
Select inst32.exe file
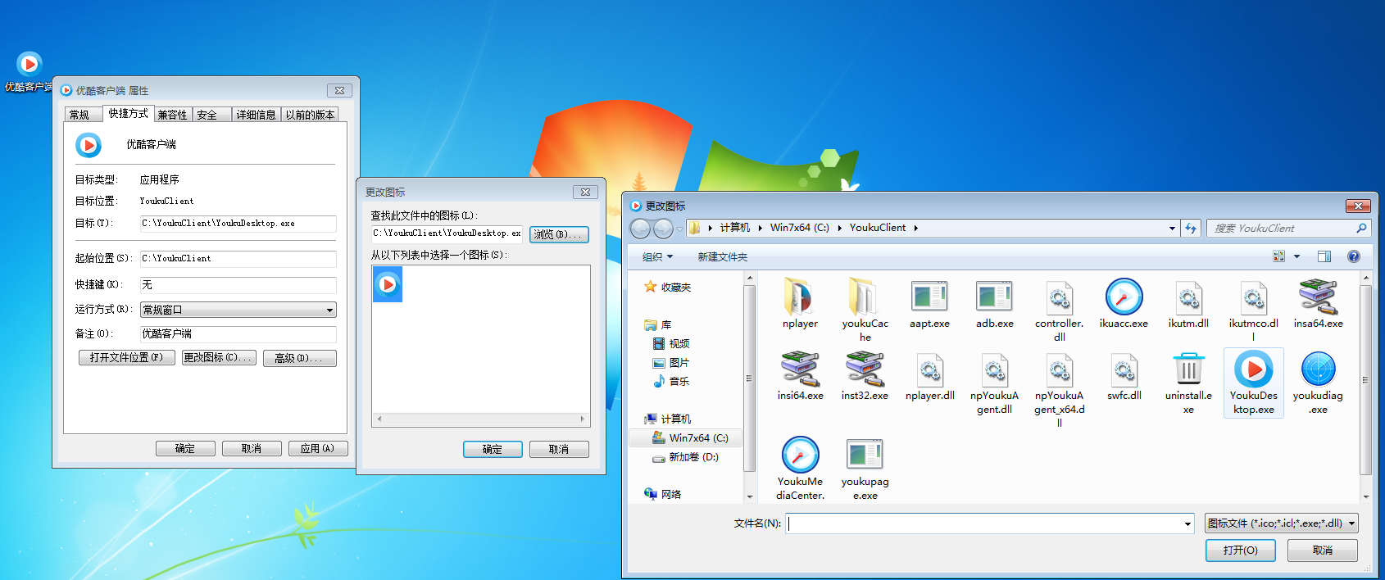pyautogui.click(x=865, y=376)
